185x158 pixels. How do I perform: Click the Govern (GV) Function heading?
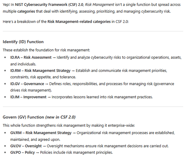tap(23, 117)
